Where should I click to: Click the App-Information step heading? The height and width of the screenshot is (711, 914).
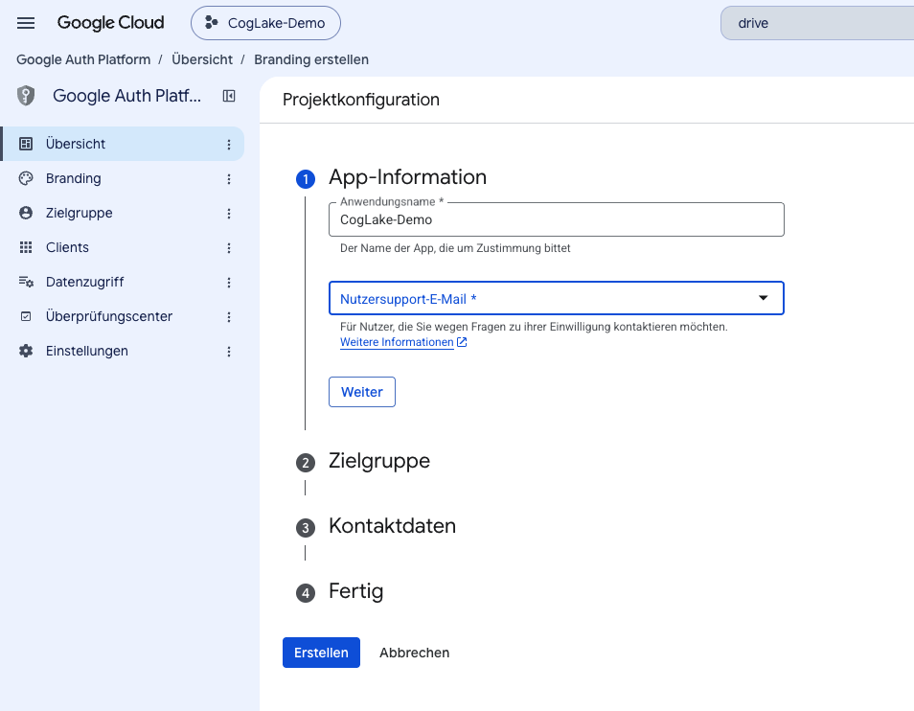(407, 177)
